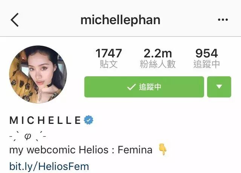Go back using the left arrow
Image resolution: width=241 pixels, height=173 pixels.
[15, 20]
